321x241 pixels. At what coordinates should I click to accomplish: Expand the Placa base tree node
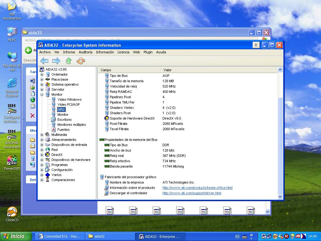[42, 79]
